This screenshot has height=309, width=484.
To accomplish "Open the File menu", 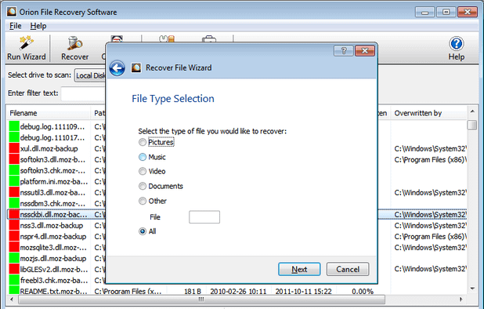I will coord(15,26).
